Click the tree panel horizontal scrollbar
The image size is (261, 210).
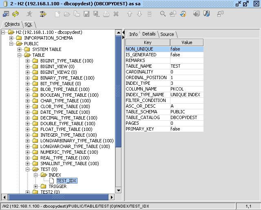coord(61,197)
